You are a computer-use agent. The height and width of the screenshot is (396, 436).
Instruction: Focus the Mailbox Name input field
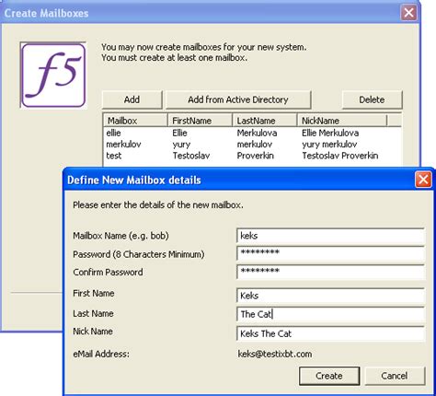330,236
